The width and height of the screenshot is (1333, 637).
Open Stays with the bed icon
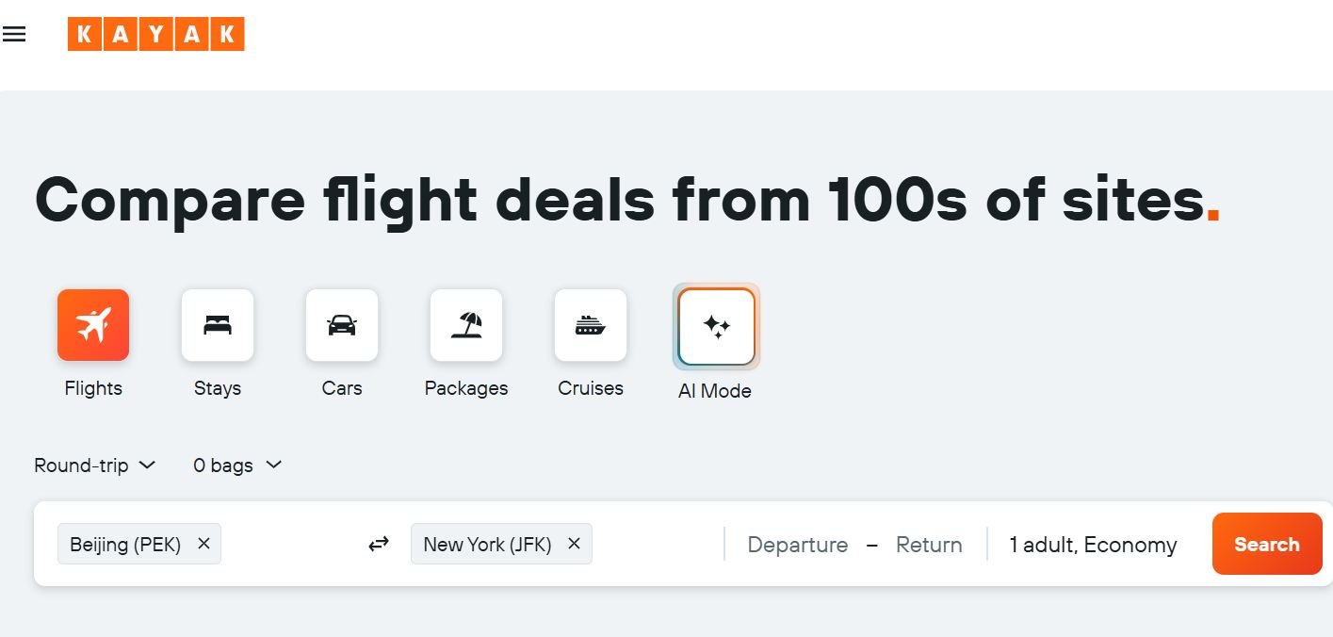pyautogui.click(x=218, y=325)
